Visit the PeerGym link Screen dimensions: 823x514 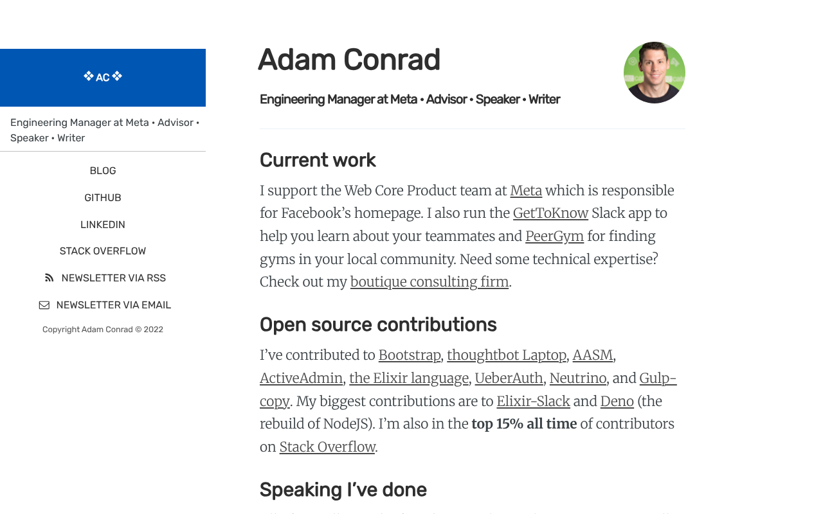[554, 236]
